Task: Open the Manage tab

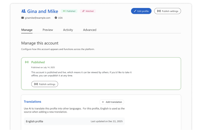Action: pyautogui.click(x=27, y=30)
